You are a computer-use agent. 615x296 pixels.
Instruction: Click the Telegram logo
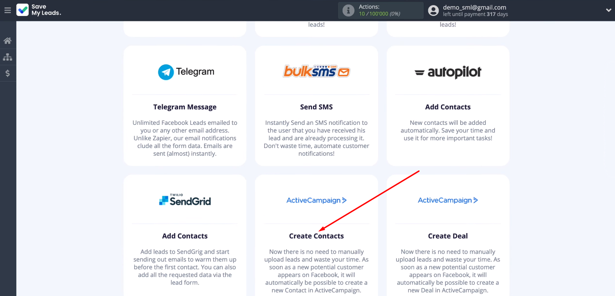[186, 72]
